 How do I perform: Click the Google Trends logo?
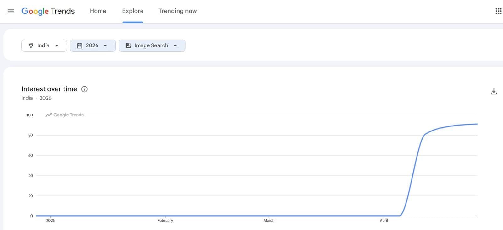pos(48,11)
